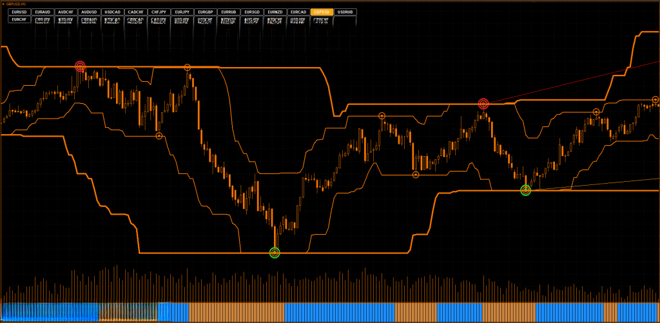Click the green circle marker at the lowest price low
This screenshot has height=323, width=660.
(x=275, y=253)
